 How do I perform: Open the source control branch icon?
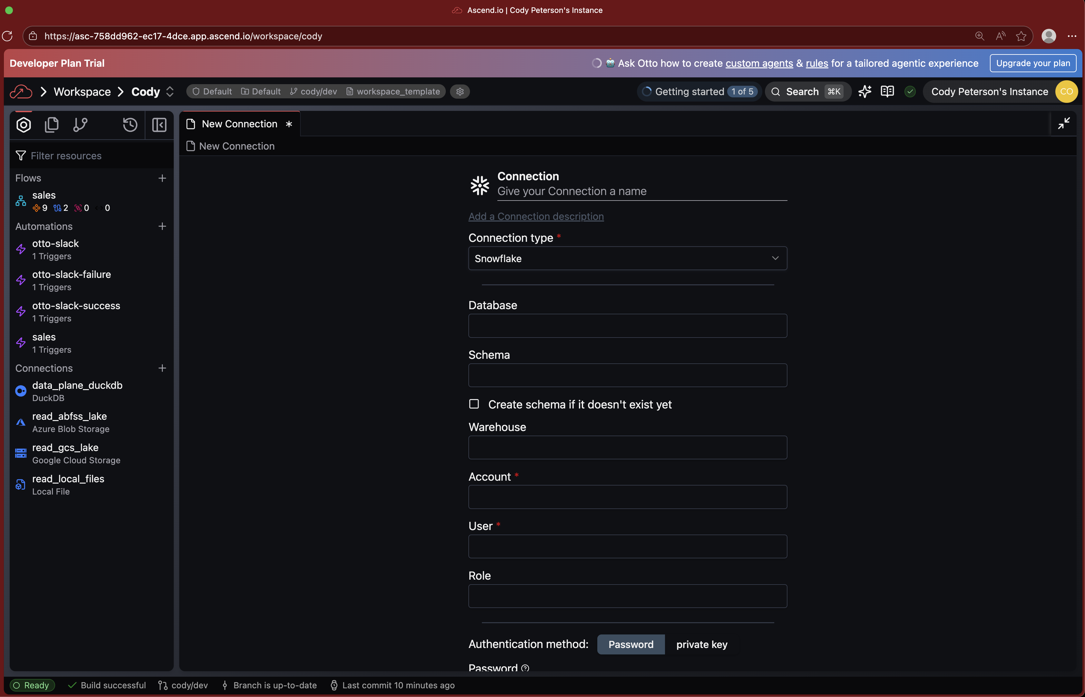[x=80, y=124]
